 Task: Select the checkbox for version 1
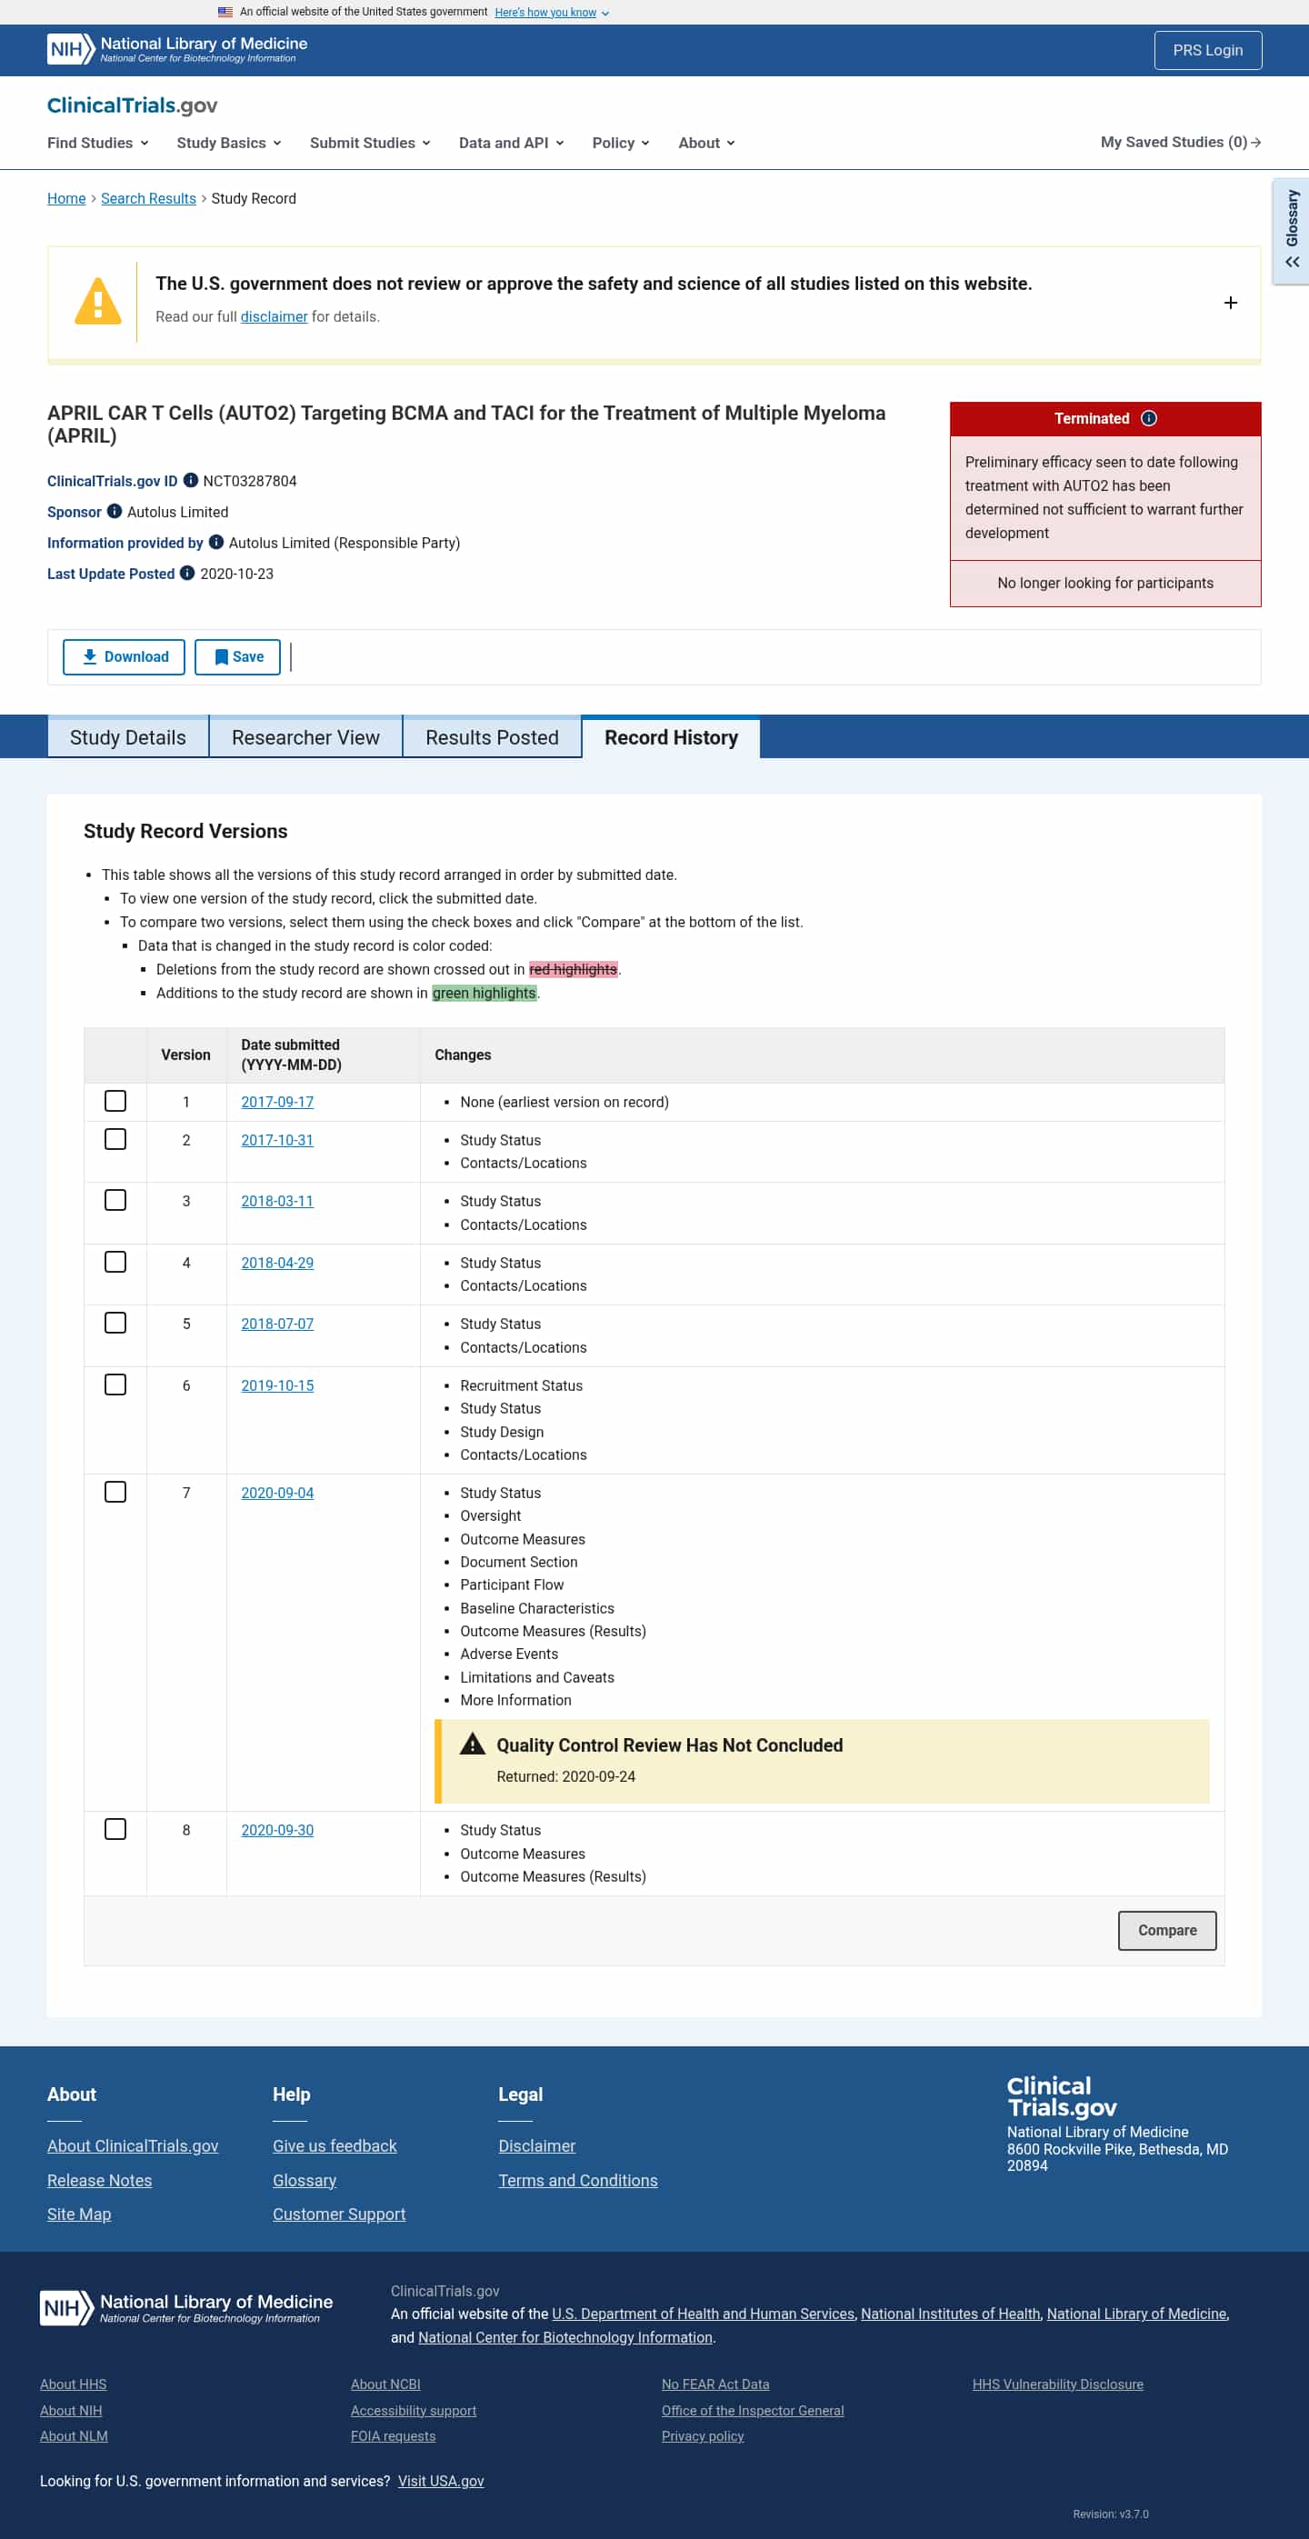tap(115, 1101)
